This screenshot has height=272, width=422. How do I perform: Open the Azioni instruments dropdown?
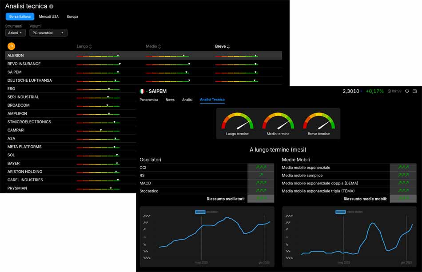[16, 33]
